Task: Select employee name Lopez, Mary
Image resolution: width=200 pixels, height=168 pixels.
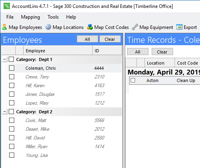Action: coord(37,103)
